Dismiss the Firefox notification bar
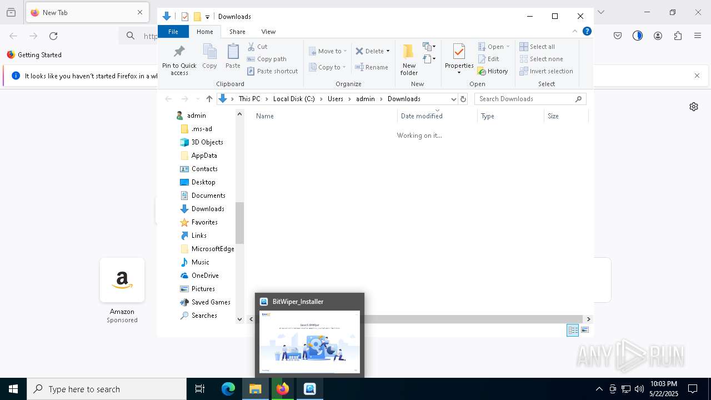711x400 pixels. click(697, 76)
